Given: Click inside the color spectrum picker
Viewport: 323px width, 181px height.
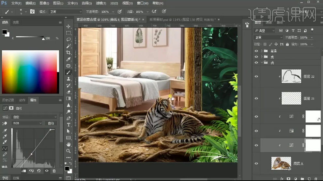Looking at the screenshot, I should coord(29,71).
